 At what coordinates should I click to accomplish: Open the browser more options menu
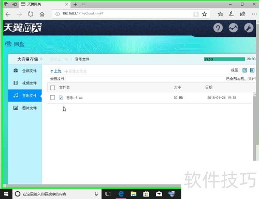[x=254, y=14]
